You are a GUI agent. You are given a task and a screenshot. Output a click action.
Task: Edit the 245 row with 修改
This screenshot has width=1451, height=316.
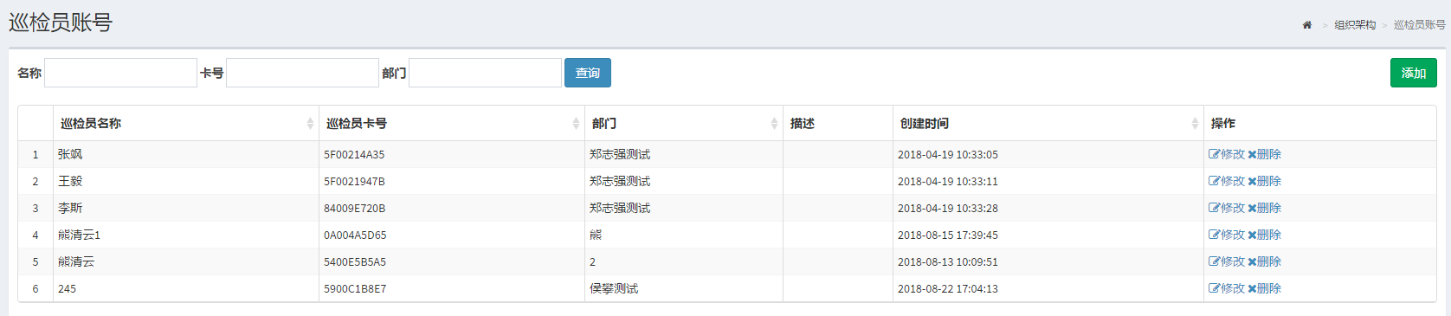[1227, 288]
